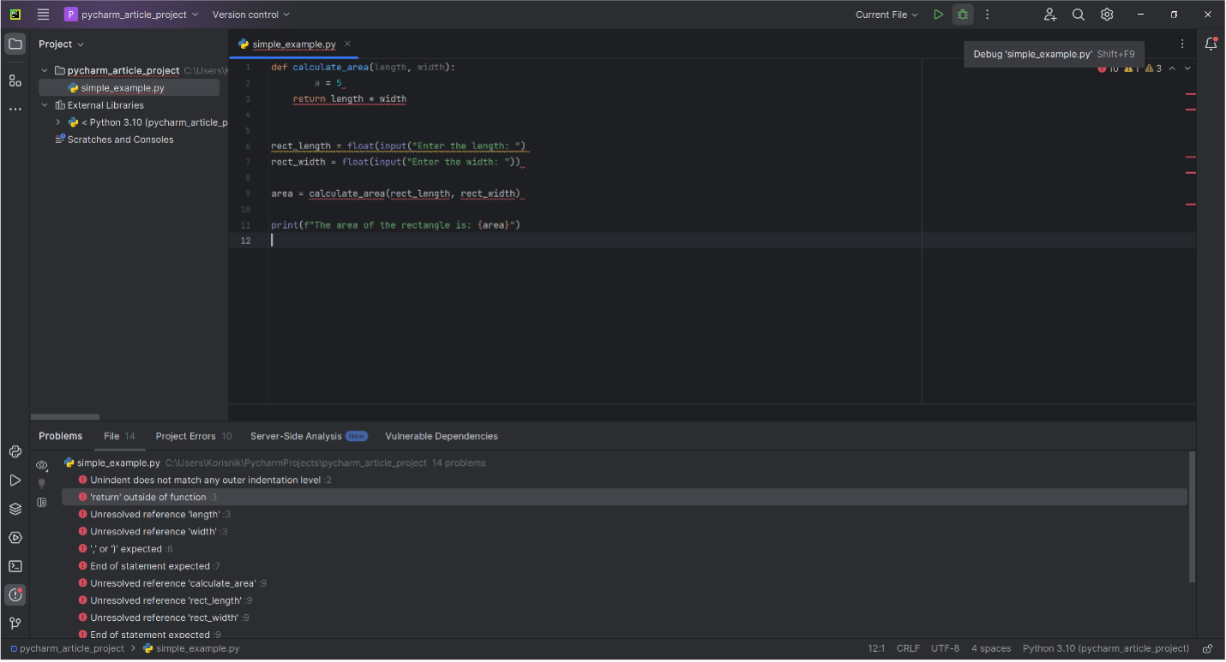Debug simple_example.py with the bug icon
1226x662 pixels.
(963, 15)
